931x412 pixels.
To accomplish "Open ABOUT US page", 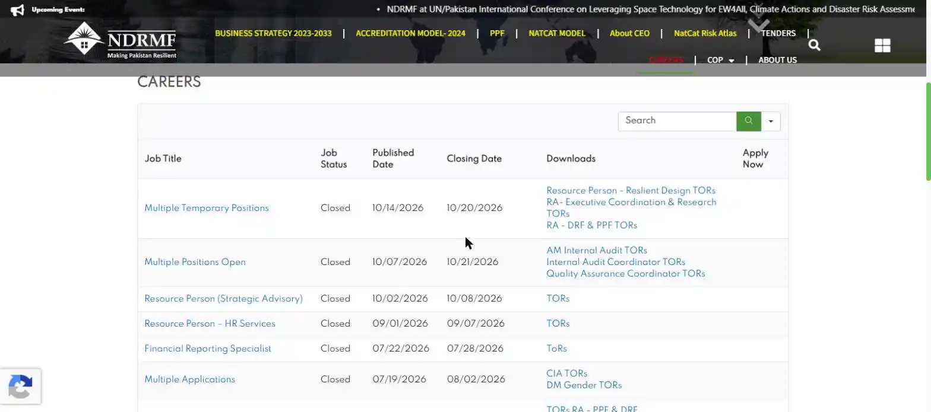I will point(777,60).
